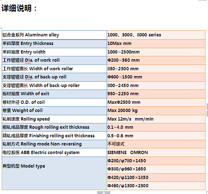Click the Width of work roller cell
This screenshot has width=208, height=194.
coord(54,69)
